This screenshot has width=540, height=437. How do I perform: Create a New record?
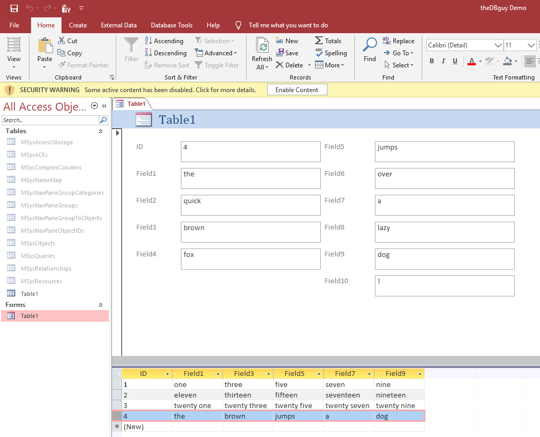287,41
